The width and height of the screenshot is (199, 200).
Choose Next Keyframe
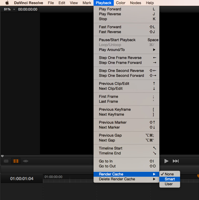coord(126,114)
